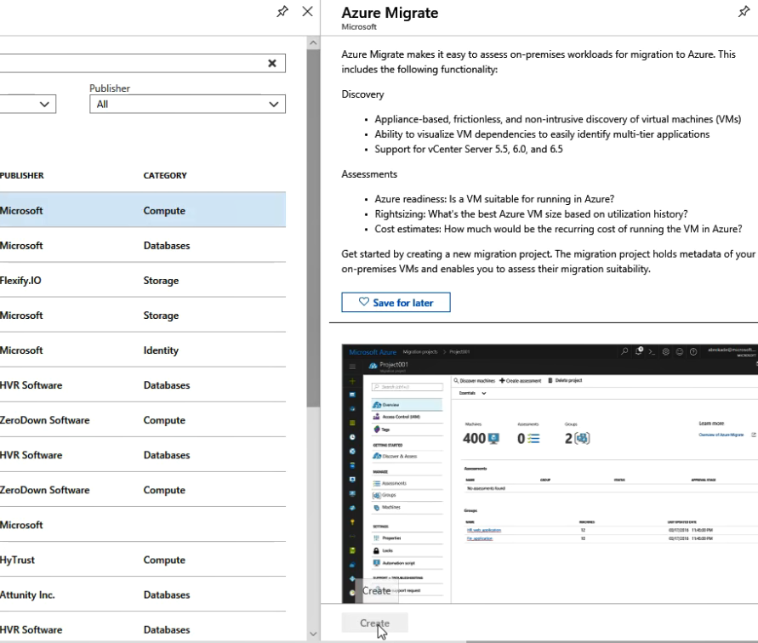758x643 pixels.
Task: Sort the list by PUBLISHER column header
Action: [x=22, y=175]
